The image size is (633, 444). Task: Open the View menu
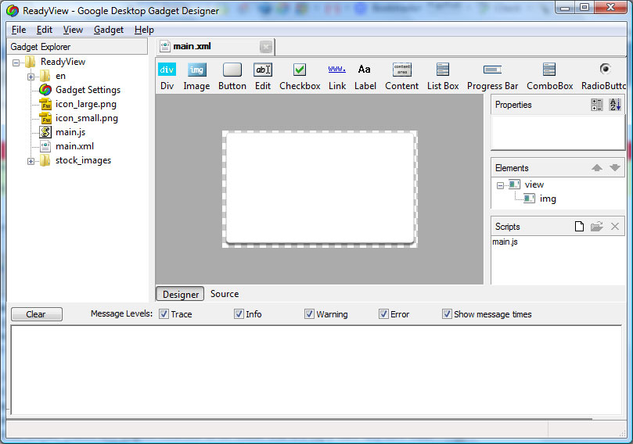[73, 30]
